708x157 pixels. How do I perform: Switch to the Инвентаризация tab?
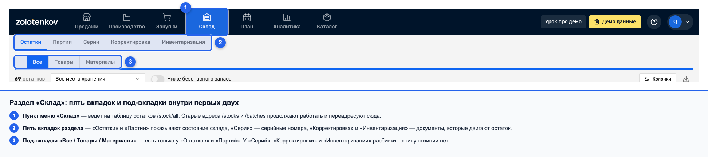tap(184, 42)
